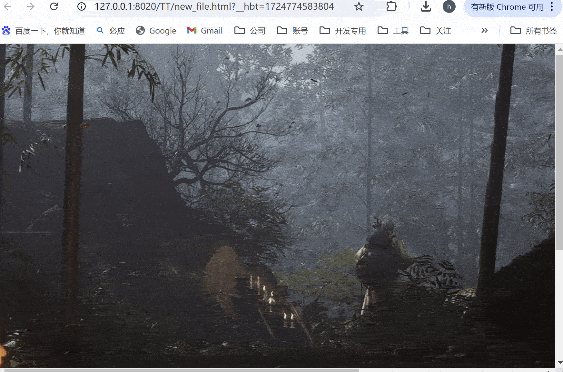Open the Chrome three-dot menu
The height and width of the screenshot is (372, 563).
point(552,6)
